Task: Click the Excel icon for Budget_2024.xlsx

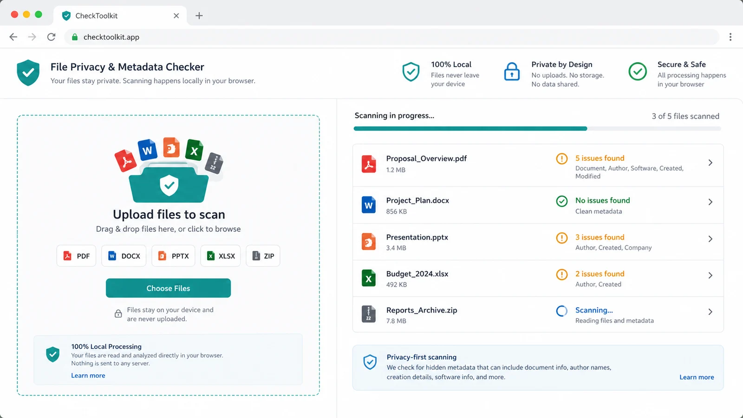Action: click(x=369, y=278)
